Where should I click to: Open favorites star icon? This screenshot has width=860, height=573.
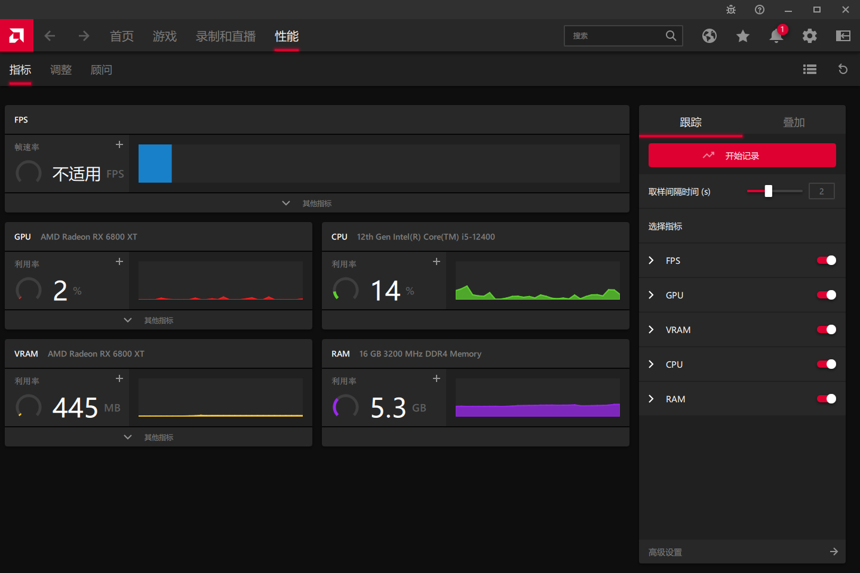click(743, 36)
